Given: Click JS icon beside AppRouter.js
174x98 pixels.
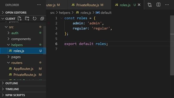Looking at the screenshot, I should [10, 69].
